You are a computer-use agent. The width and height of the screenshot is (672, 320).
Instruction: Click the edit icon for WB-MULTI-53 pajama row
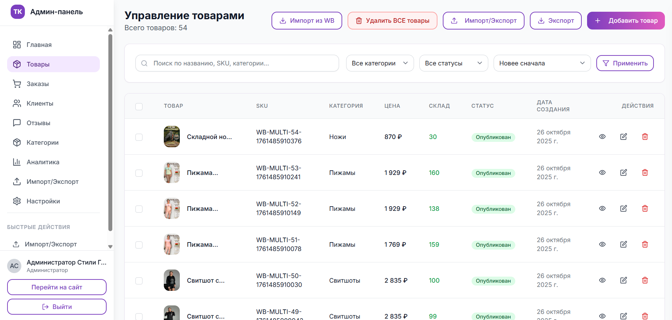(623, 173)
